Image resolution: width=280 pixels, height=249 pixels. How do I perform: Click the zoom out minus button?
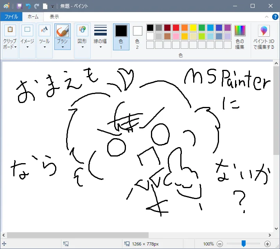pyautogui.click(x=220, y=244)
